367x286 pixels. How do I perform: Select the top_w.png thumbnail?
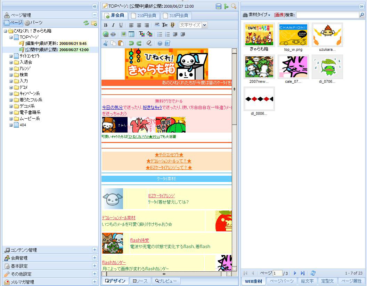293,34
